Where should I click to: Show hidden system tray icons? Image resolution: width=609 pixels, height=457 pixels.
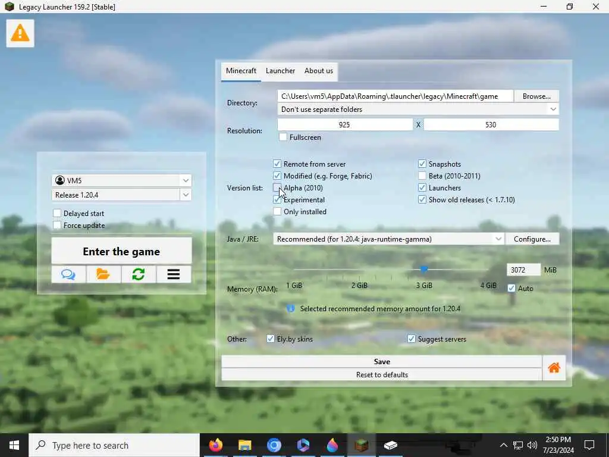(x=503, y=445)
